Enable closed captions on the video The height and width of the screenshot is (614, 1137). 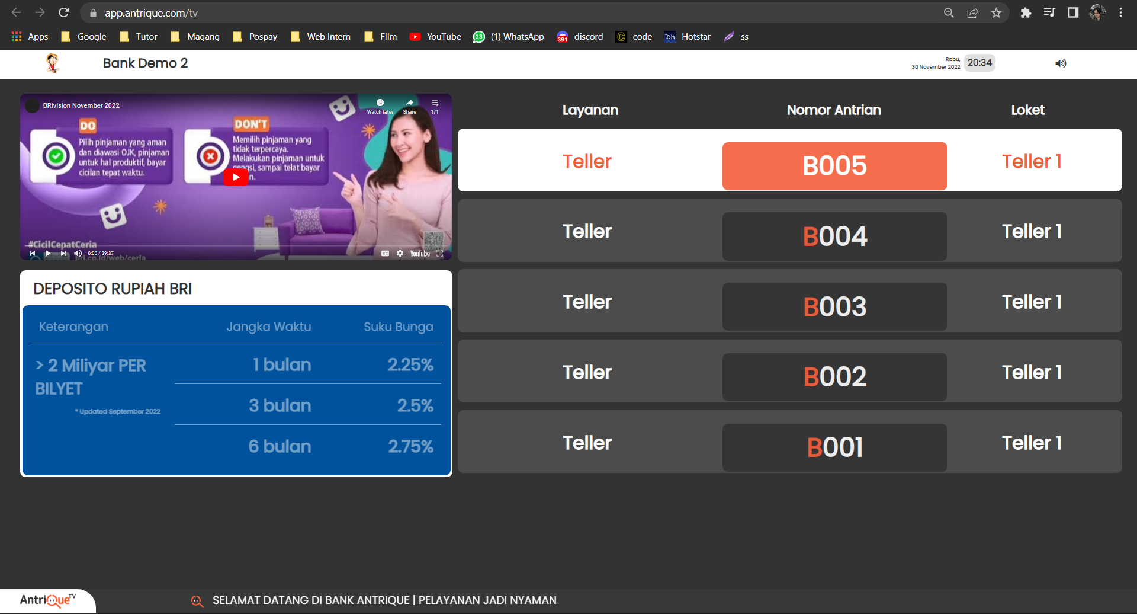click(x=385, y=253)
